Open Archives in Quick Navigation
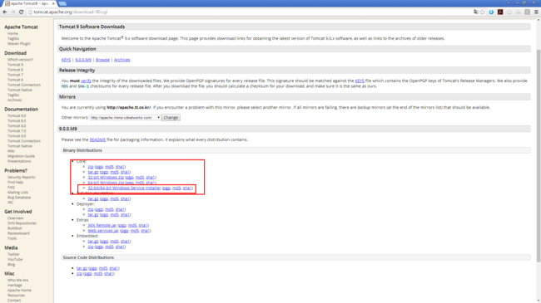This screenshot has width=541, height=303. [122, 60]
